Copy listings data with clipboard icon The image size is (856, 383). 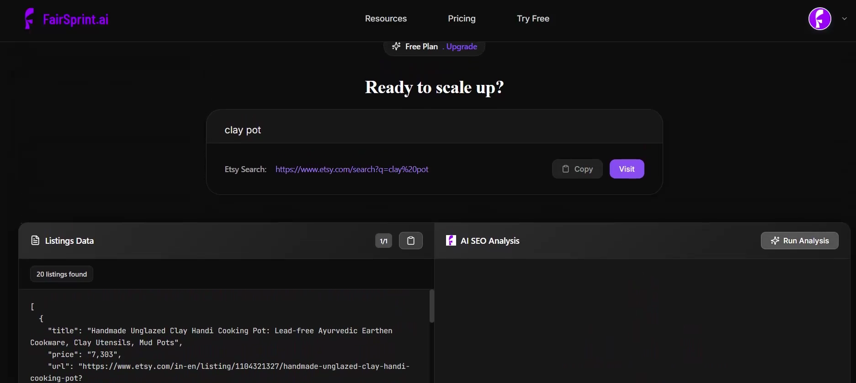[410, 241]
